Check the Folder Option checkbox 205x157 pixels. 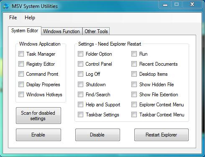(80, 54)
